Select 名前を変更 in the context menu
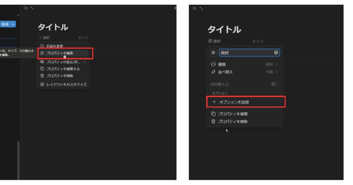Viewport: 353px width, 185px height. click(x=54, y=46)
